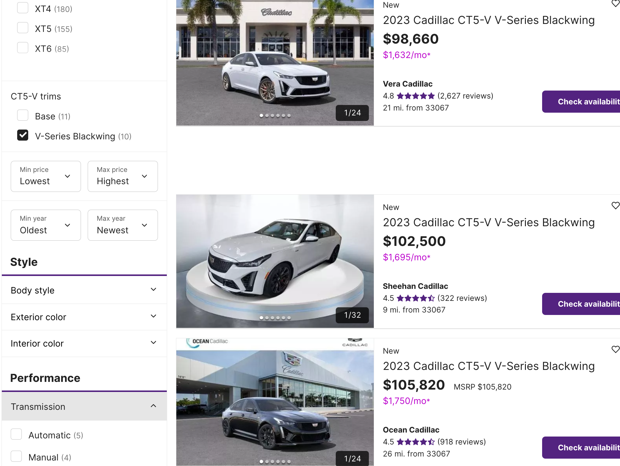Favorite the Ocean Cadillac listing heart

[x=615, y=349]
